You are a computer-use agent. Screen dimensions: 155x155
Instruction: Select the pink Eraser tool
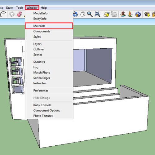click(x=19, y=14)
